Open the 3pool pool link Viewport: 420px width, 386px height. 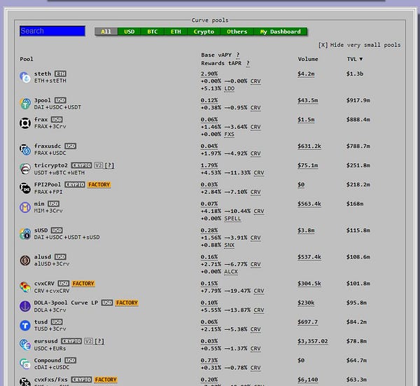click(42, 100)
